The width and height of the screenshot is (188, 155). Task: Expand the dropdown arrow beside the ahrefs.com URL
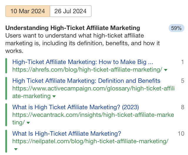[166, 70]
